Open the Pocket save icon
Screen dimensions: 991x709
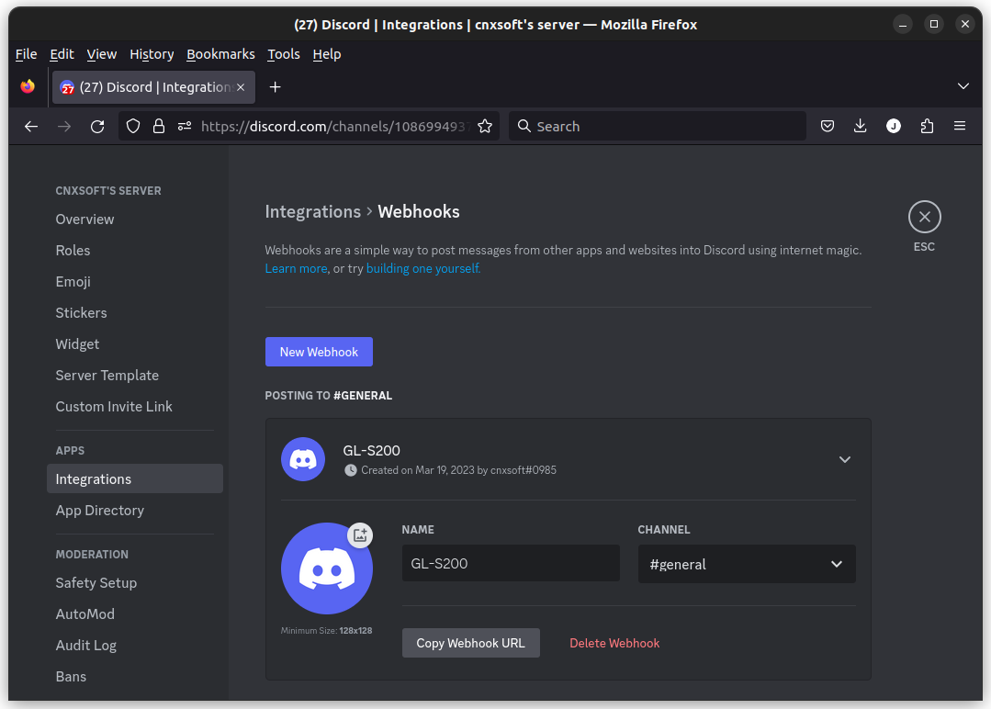coord(828,127)
